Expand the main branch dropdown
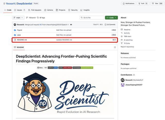 pos(18,18)
